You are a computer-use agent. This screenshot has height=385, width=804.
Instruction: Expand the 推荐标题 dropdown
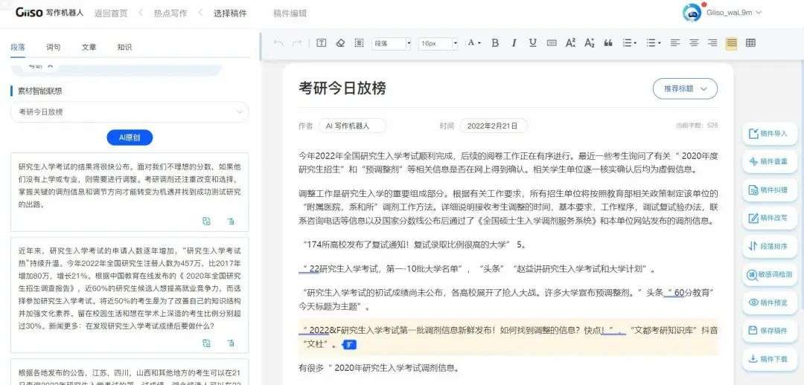(x=685, y=88)
